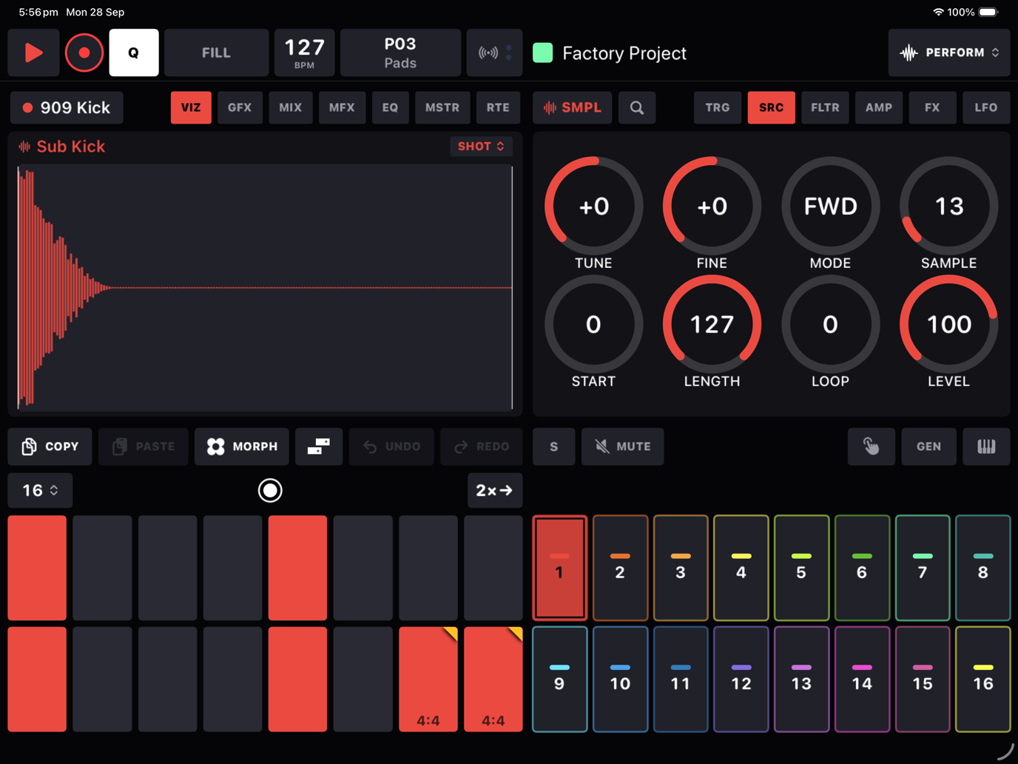Change the SHOT playback mode dropdown
This screenshot has width=1018, height=764.
(x=481, y=147)
